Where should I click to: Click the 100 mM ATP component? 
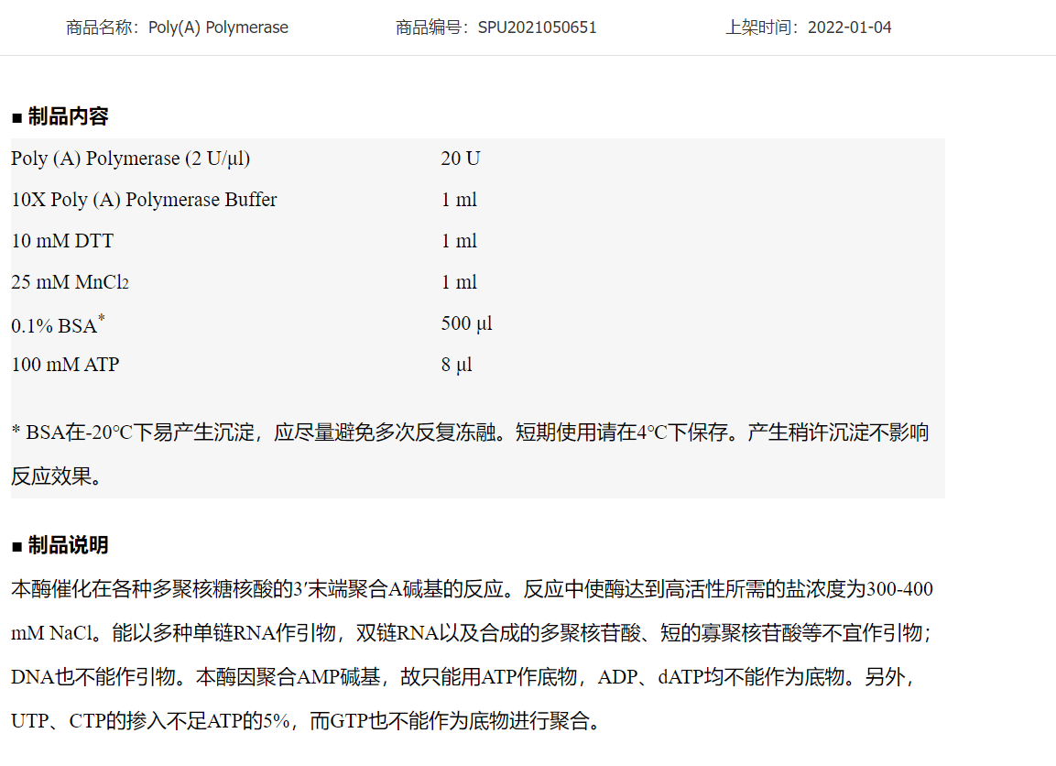(65, 365)
